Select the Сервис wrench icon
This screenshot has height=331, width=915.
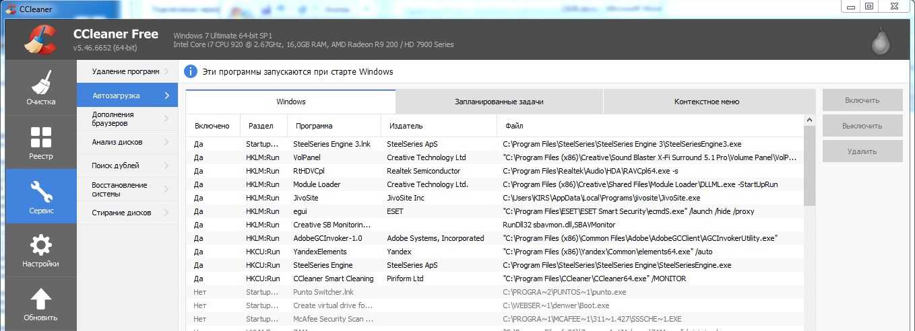tap(40, 192)
